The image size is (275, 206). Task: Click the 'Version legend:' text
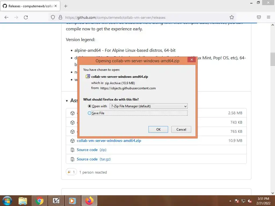pyautogui.click(x=81, y=40)
